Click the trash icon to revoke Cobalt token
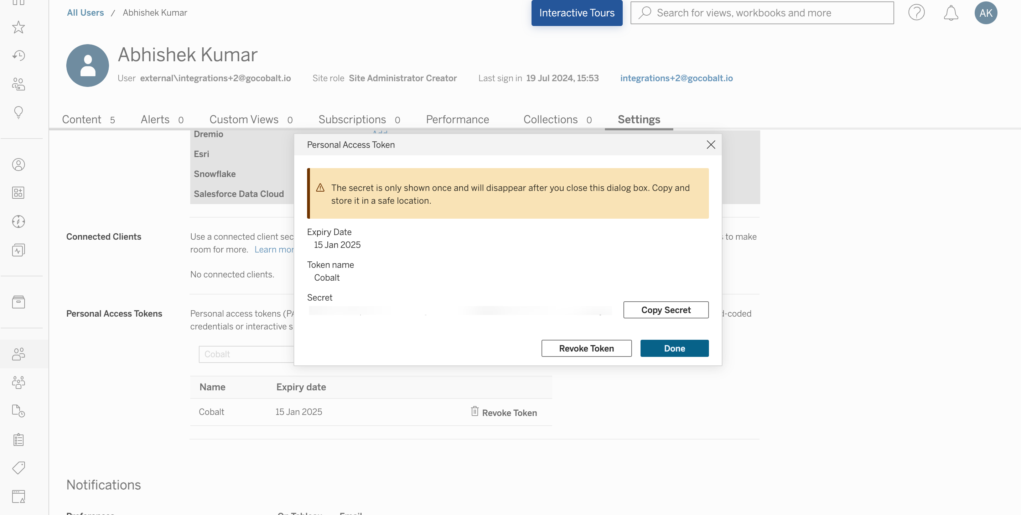The height and width of the screenshot is (515, 1021). tap(474, 412)
